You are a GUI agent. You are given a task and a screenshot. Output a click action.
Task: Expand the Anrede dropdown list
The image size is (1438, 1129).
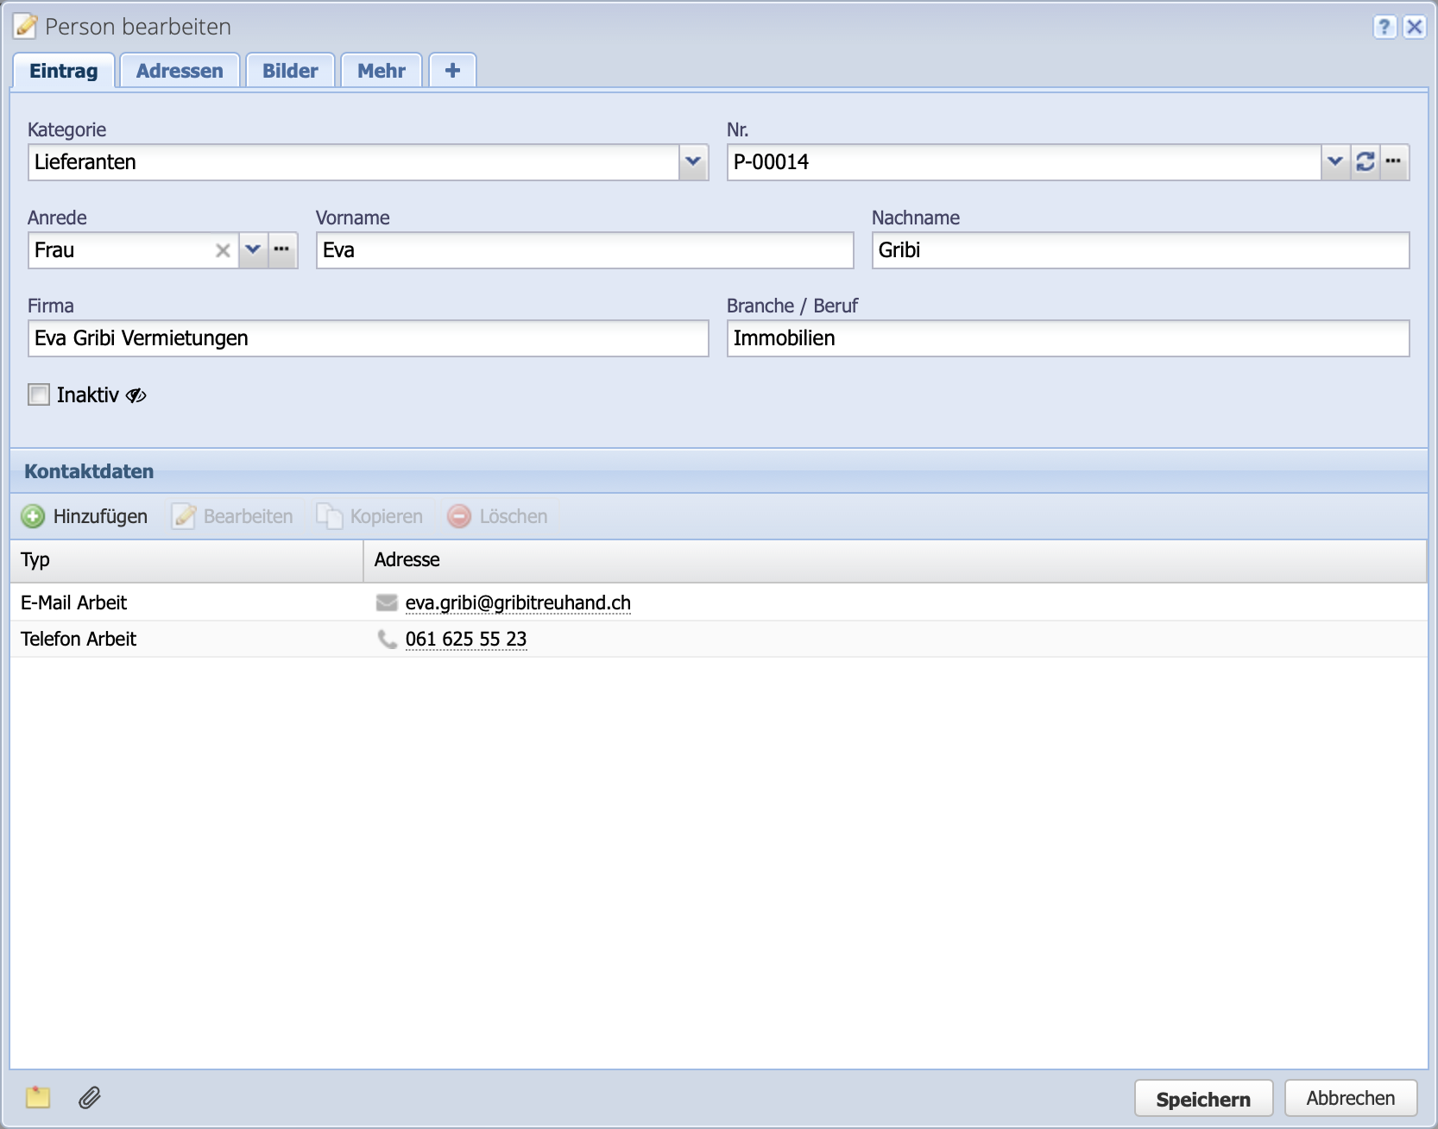[x=253, y=250]
